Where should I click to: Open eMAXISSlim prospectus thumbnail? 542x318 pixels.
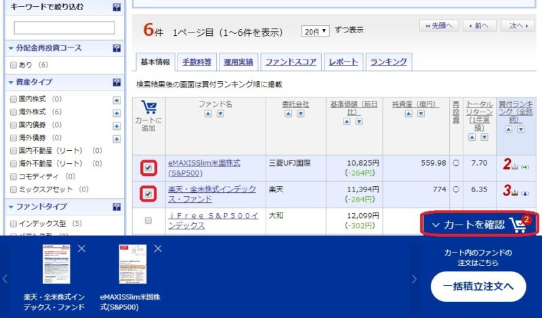(x=133, y=264)
